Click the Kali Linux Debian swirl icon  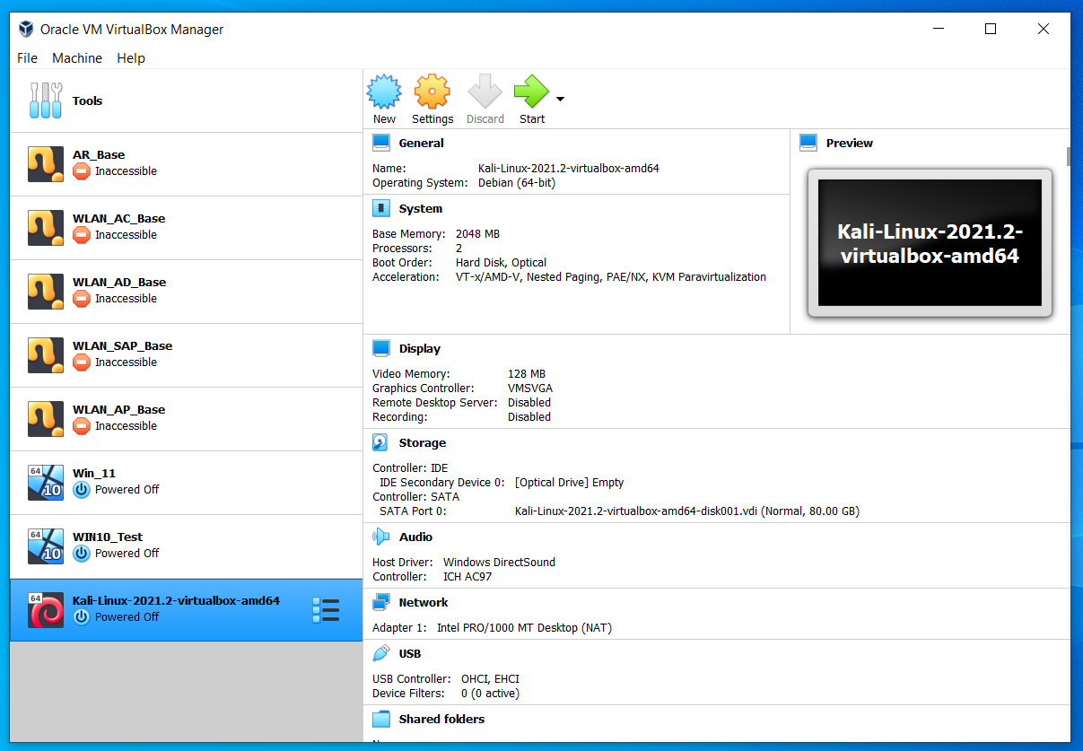[x=46, y=610]
